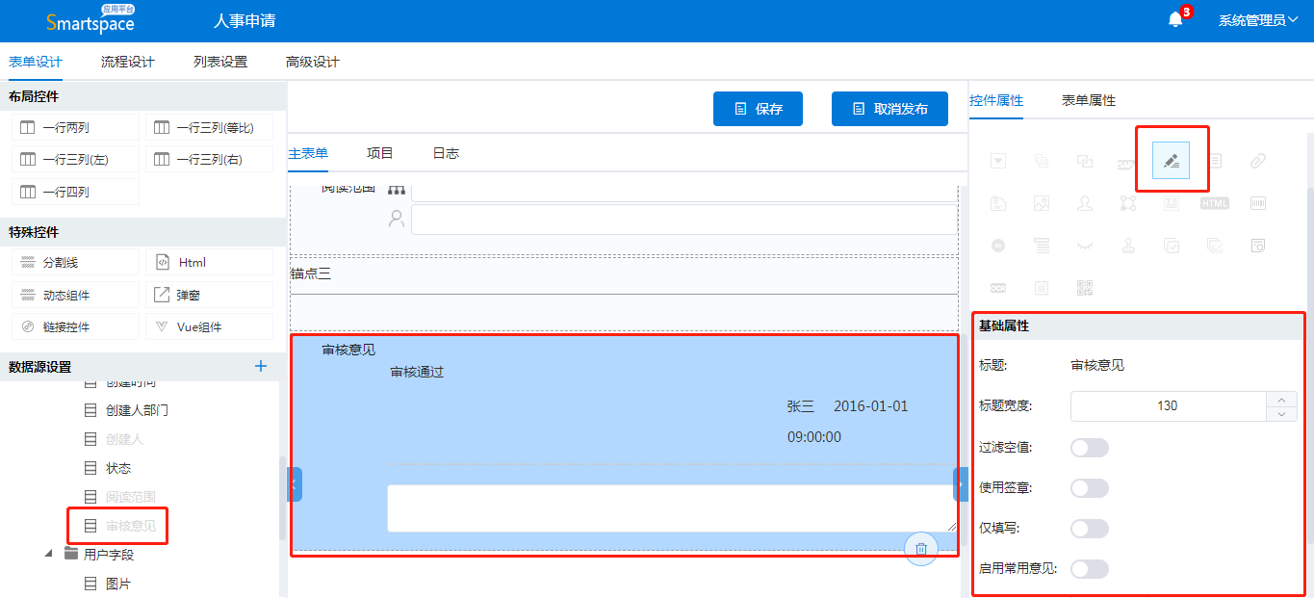Collapse the right panel with side arrow
The image size is (1314, 598).
961,484
